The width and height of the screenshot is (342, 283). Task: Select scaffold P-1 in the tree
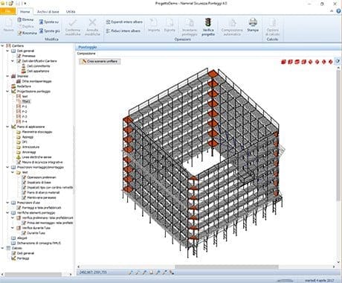[x=25, y=106]
